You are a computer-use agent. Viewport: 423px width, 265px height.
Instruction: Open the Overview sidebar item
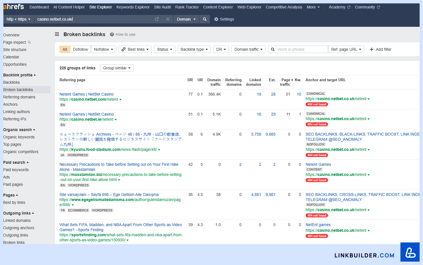point(11,35)
